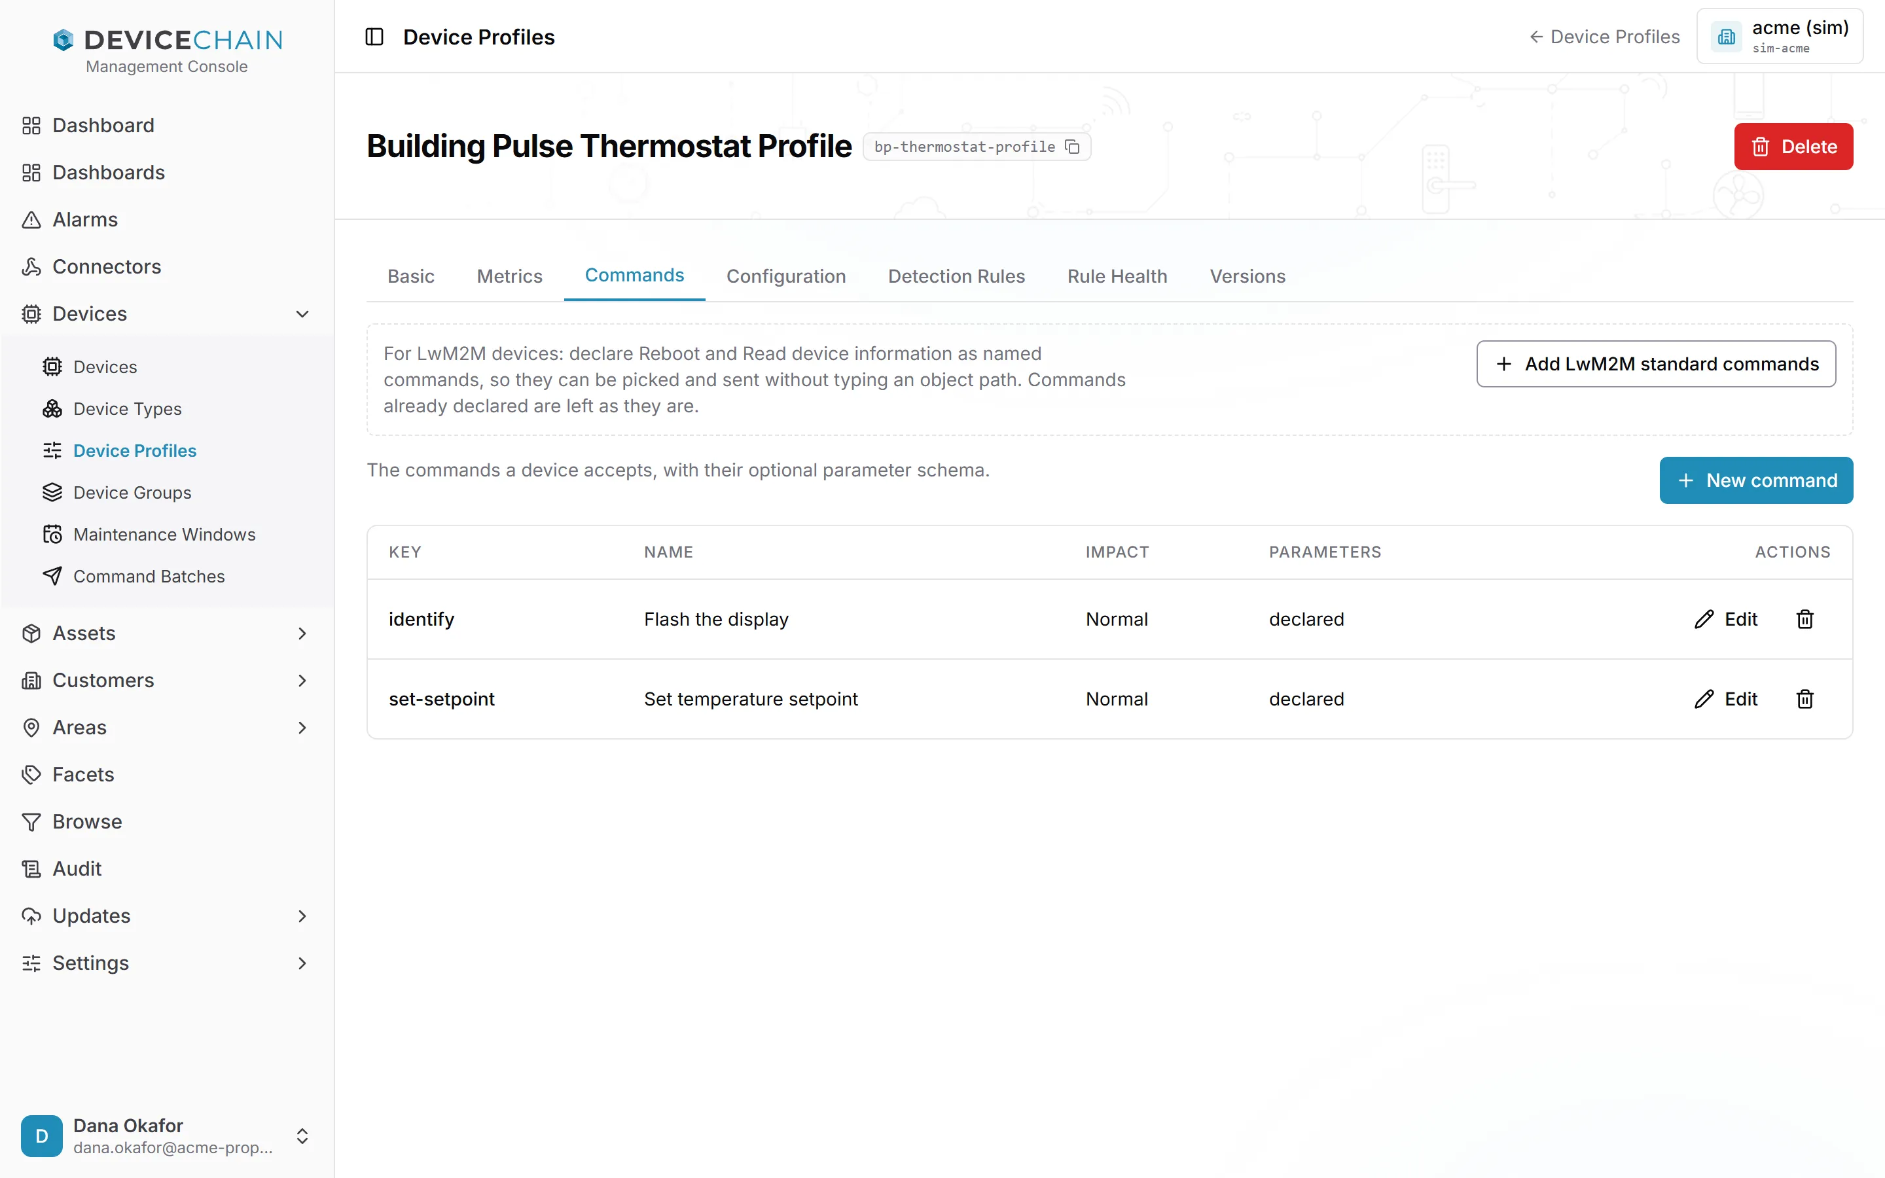Screen dimensions: 1885x1178
Task: Switch to the Detection Rules tab
Action: tap(956, 276)
